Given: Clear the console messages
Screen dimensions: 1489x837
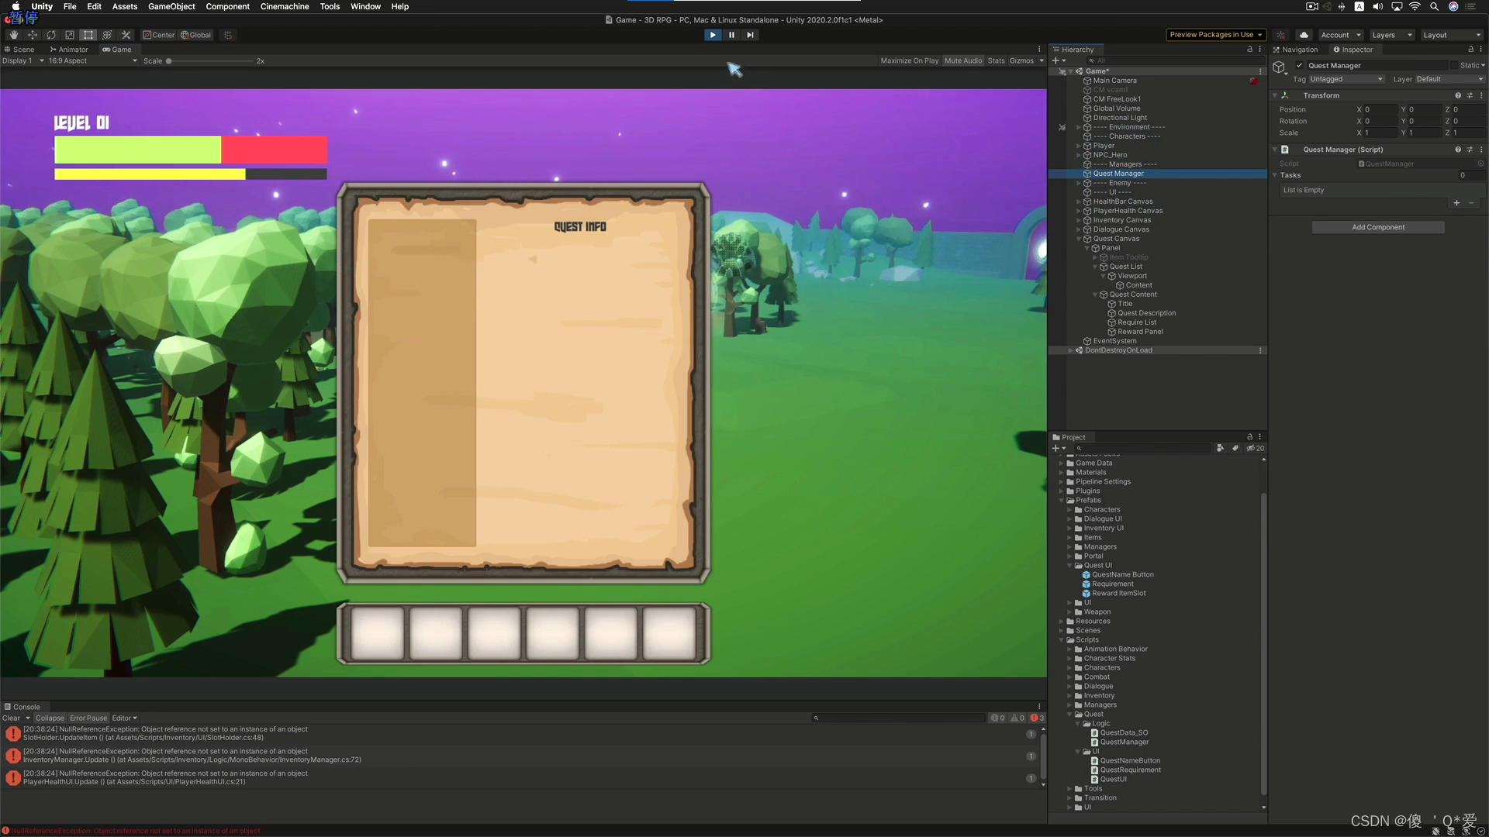Looking at the screenshot, I should click(11, 718).
